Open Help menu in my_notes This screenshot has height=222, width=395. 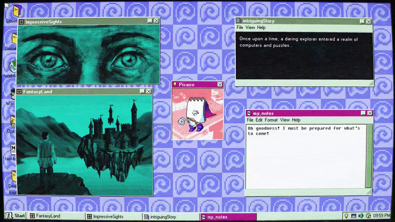[296, 120]
